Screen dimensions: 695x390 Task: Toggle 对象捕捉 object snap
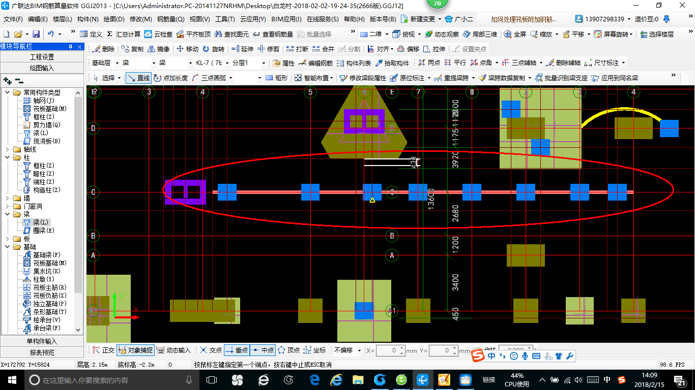click(135, 350)
